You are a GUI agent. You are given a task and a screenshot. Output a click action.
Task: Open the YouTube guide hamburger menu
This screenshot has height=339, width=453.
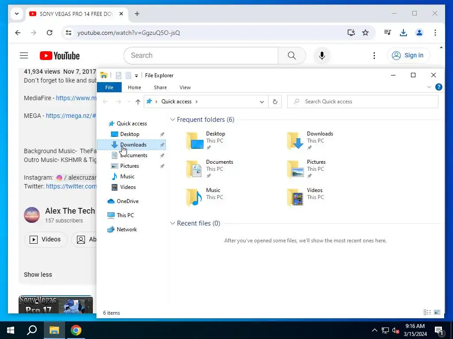[24, 55]
